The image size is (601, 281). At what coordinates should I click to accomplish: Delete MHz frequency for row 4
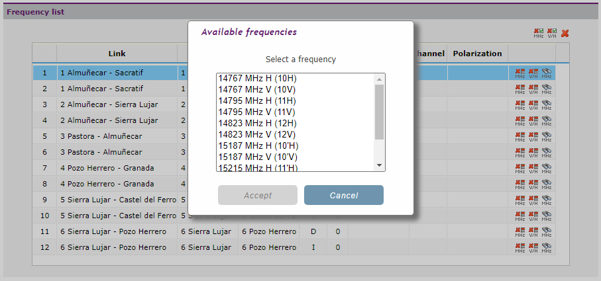pos(520,120)
